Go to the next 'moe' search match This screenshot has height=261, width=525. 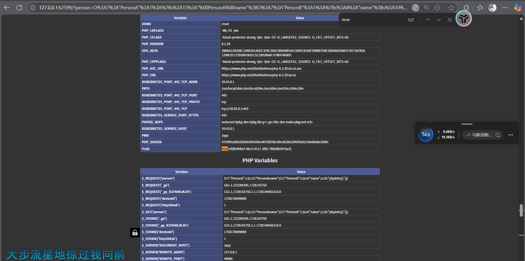[x=439, y=20]
